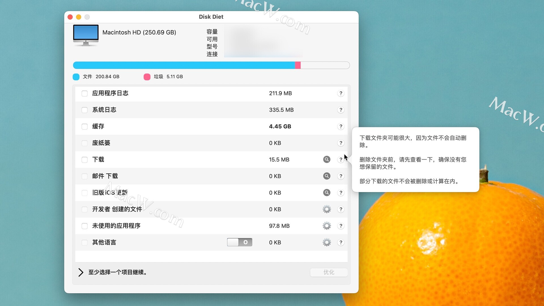Image resolution: width=544 pixels, height=306 pixels.
Task: Click the 335.5 MB size value
Action: [281, 110]
